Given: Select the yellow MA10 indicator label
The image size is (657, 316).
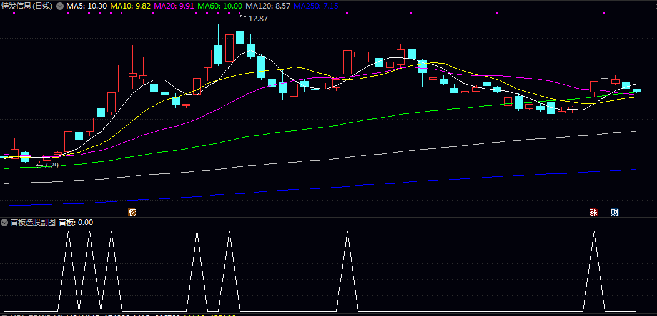Looking at the screenshot, I should click(x=130, y=6).
